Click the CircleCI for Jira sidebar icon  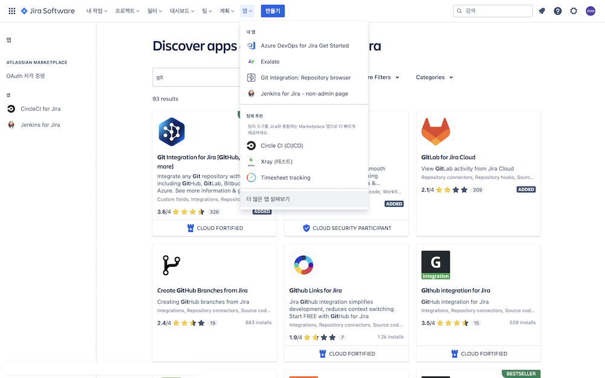pos(11,109)
